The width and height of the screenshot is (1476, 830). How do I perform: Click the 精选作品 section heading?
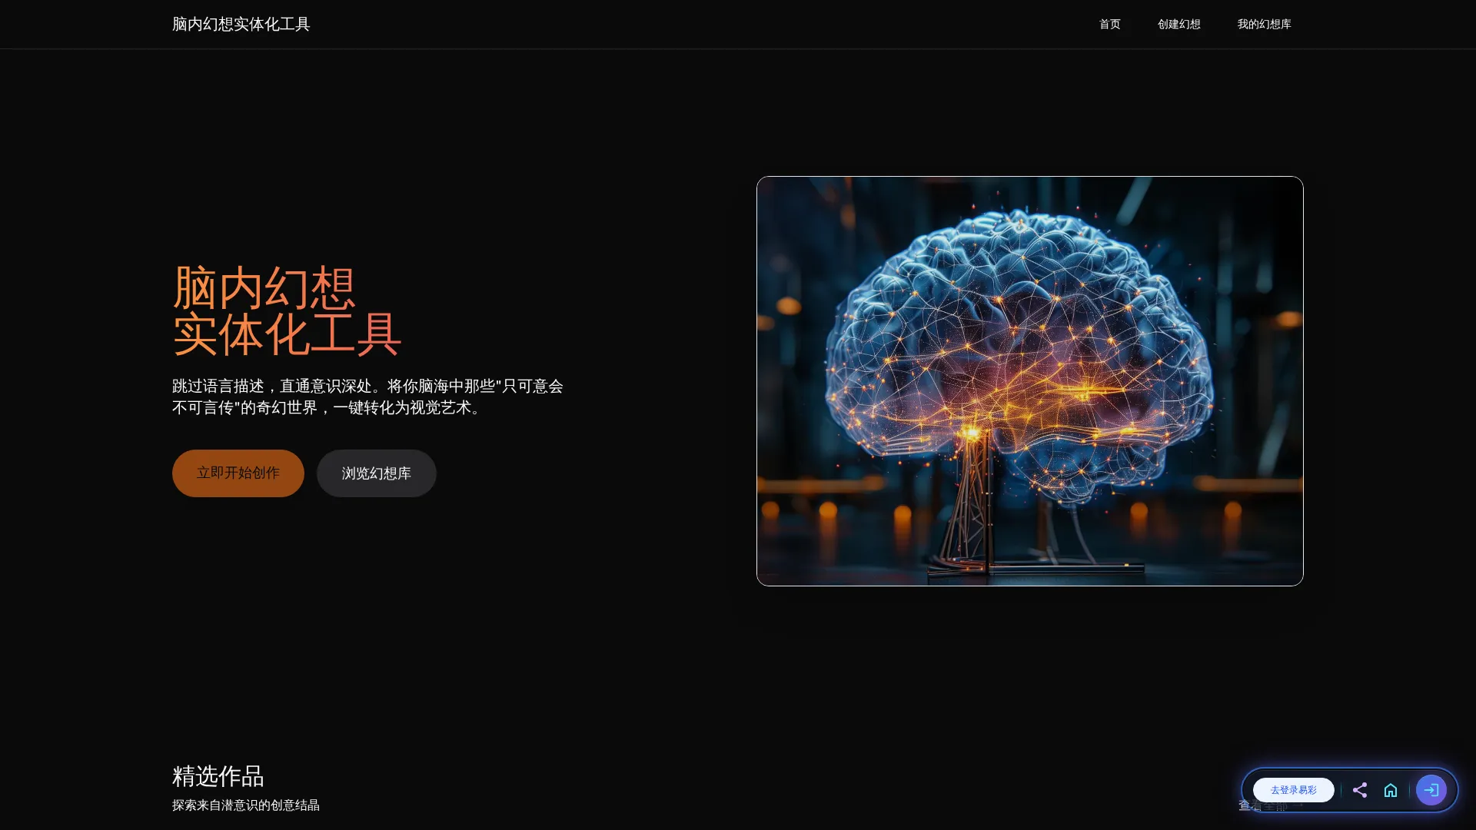click(218, 777)
